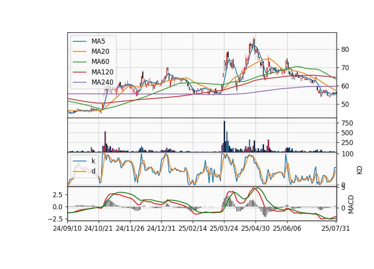
Task: Click the price axis value 50
Action: 345,104
